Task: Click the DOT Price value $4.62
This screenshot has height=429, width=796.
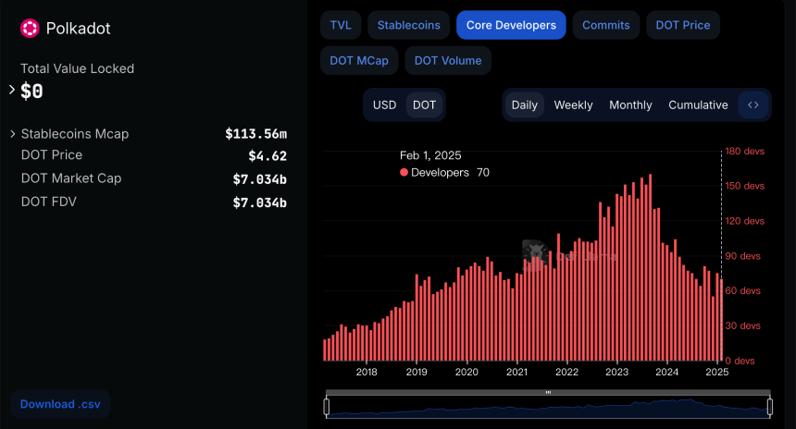Action: [267, 155]
